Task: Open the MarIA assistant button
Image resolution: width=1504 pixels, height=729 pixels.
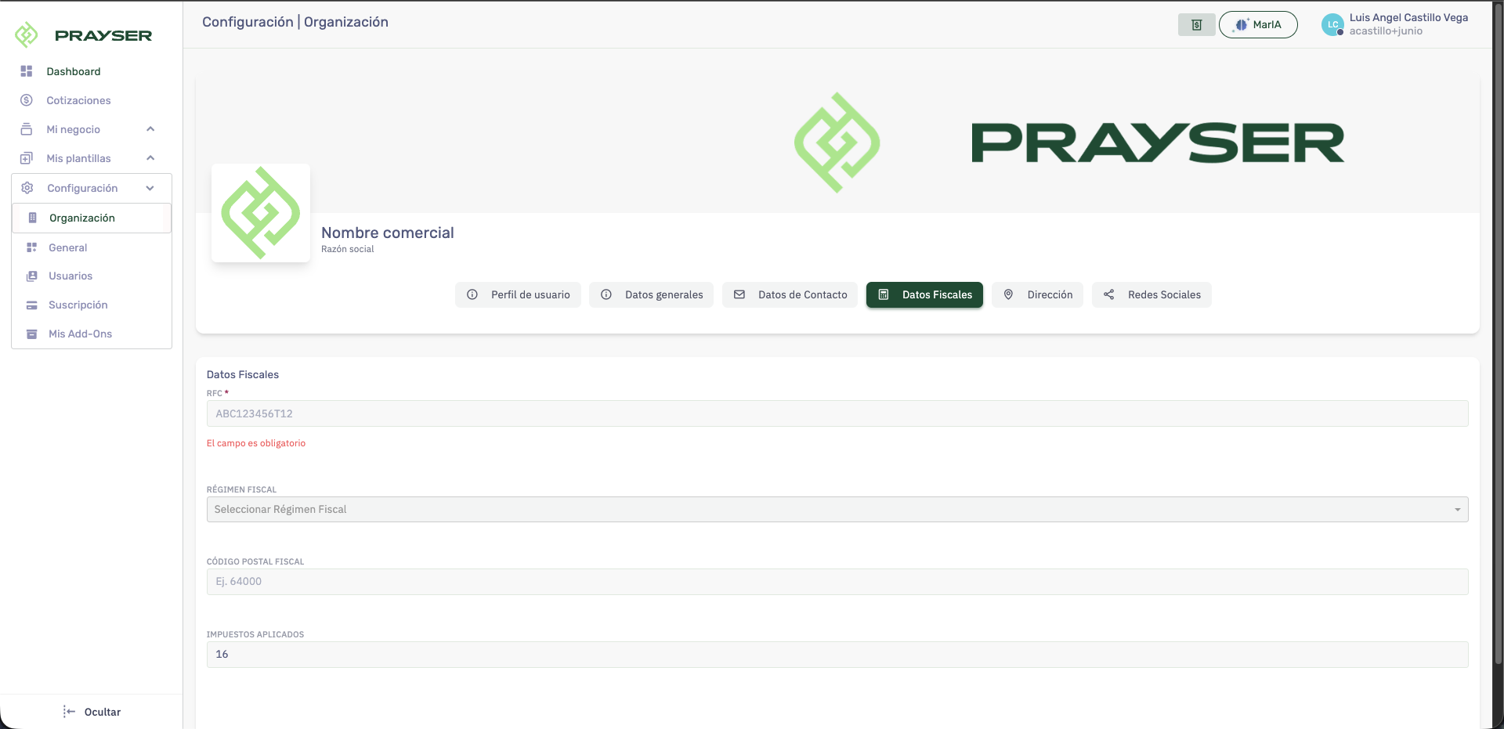Action: (1258, 25)
